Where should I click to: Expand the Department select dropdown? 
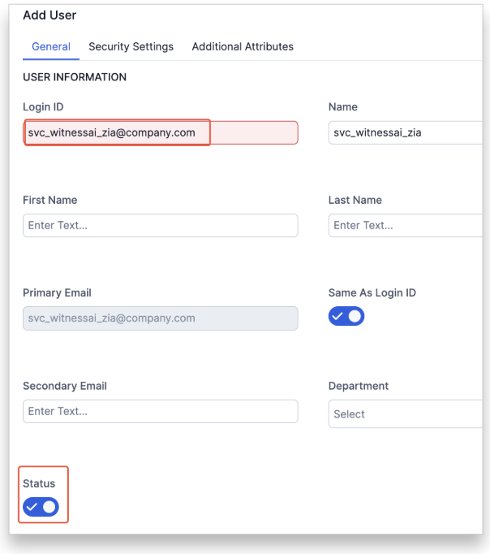406,413
